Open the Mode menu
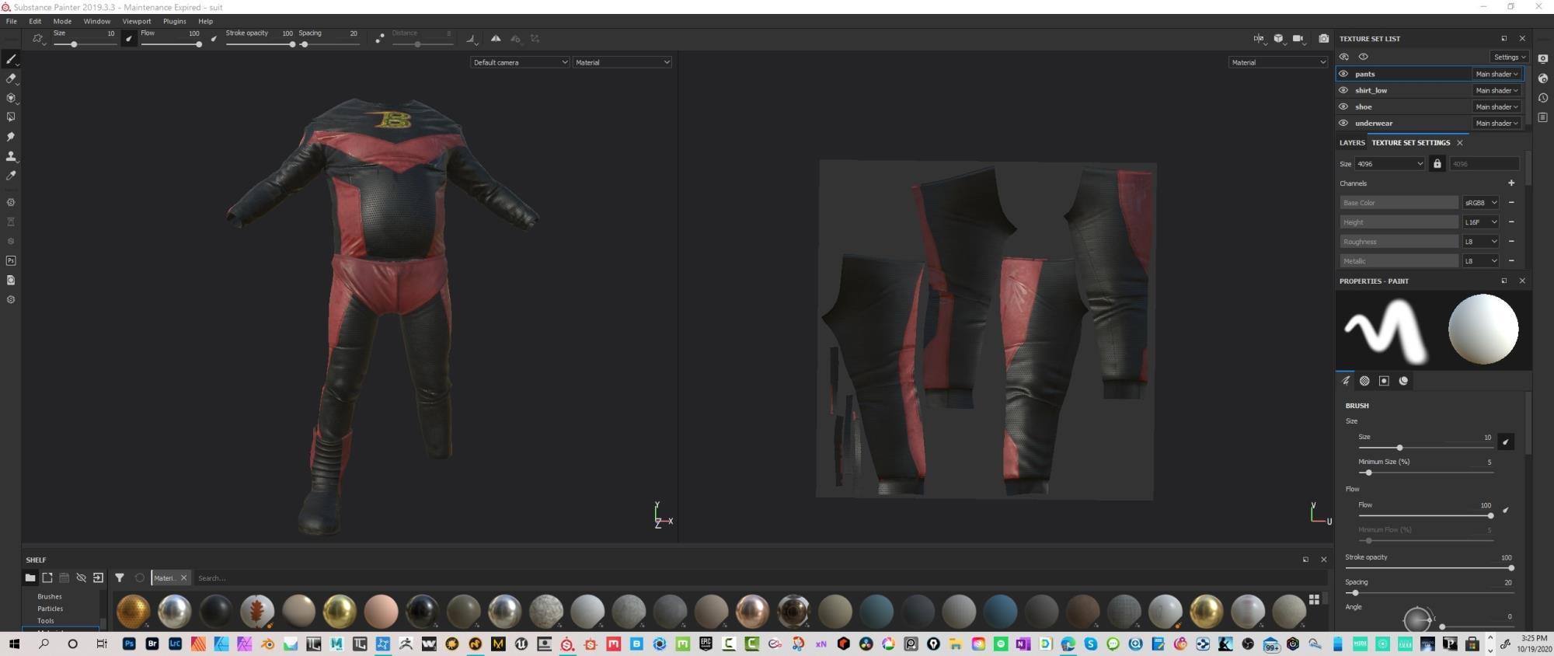The width and height of the screenshot is (1554, 656). [x=62, y=21]
